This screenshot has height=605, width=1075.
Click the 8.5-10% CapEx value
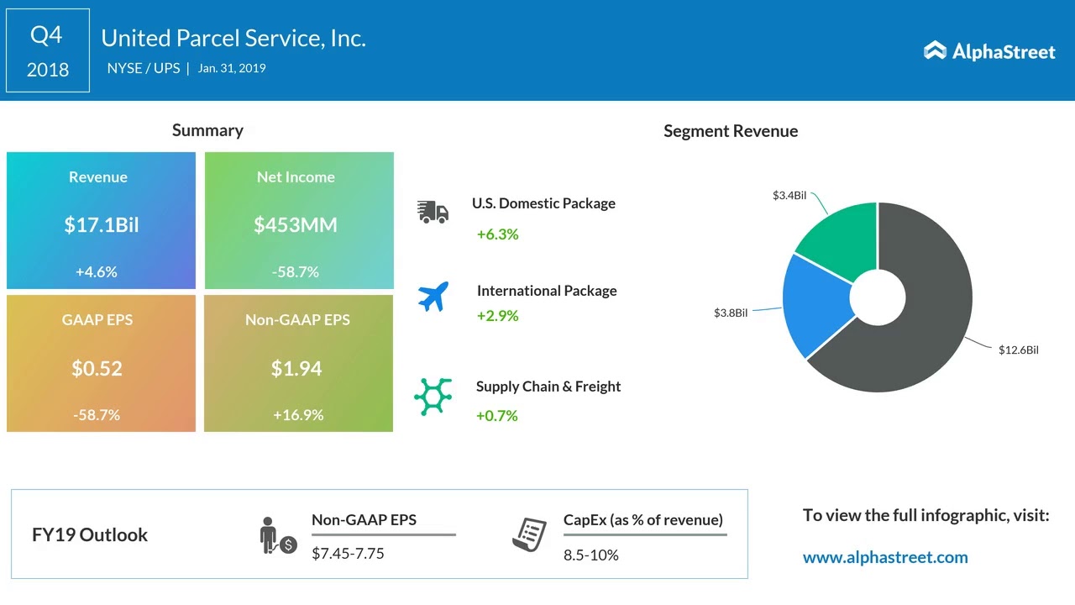tap(590, 555)
